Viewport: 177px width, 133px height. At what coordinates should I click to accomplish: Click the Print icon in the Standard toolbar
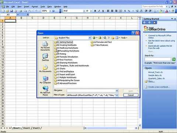click(x=20, y=11)
